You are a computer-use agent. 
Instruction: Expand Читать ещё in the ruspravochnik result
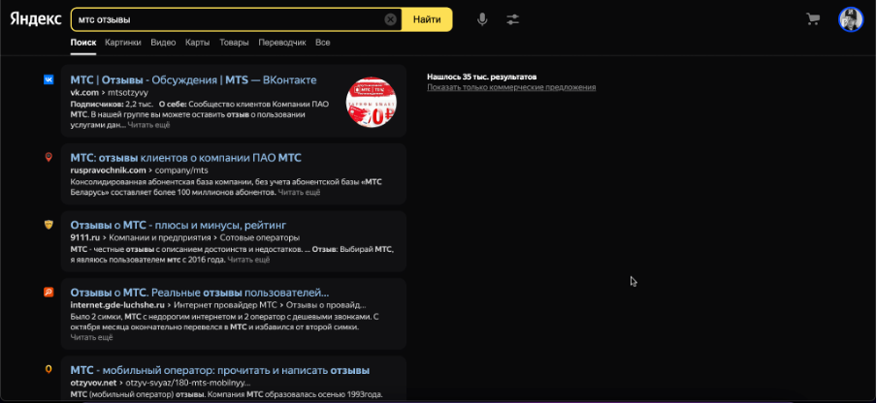click(299, 193)
